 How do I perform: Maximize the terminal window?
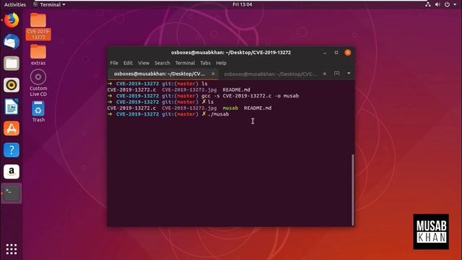click(336, 53)
